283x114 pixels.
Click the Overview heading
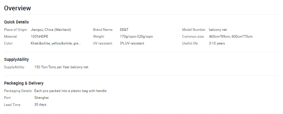18,8
